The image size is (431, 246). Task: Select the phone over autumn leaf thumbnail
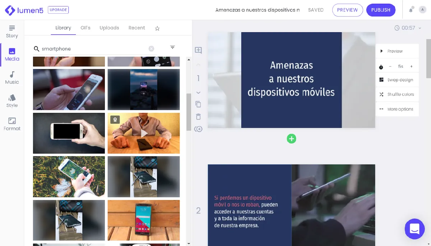[x=69, y=177]
